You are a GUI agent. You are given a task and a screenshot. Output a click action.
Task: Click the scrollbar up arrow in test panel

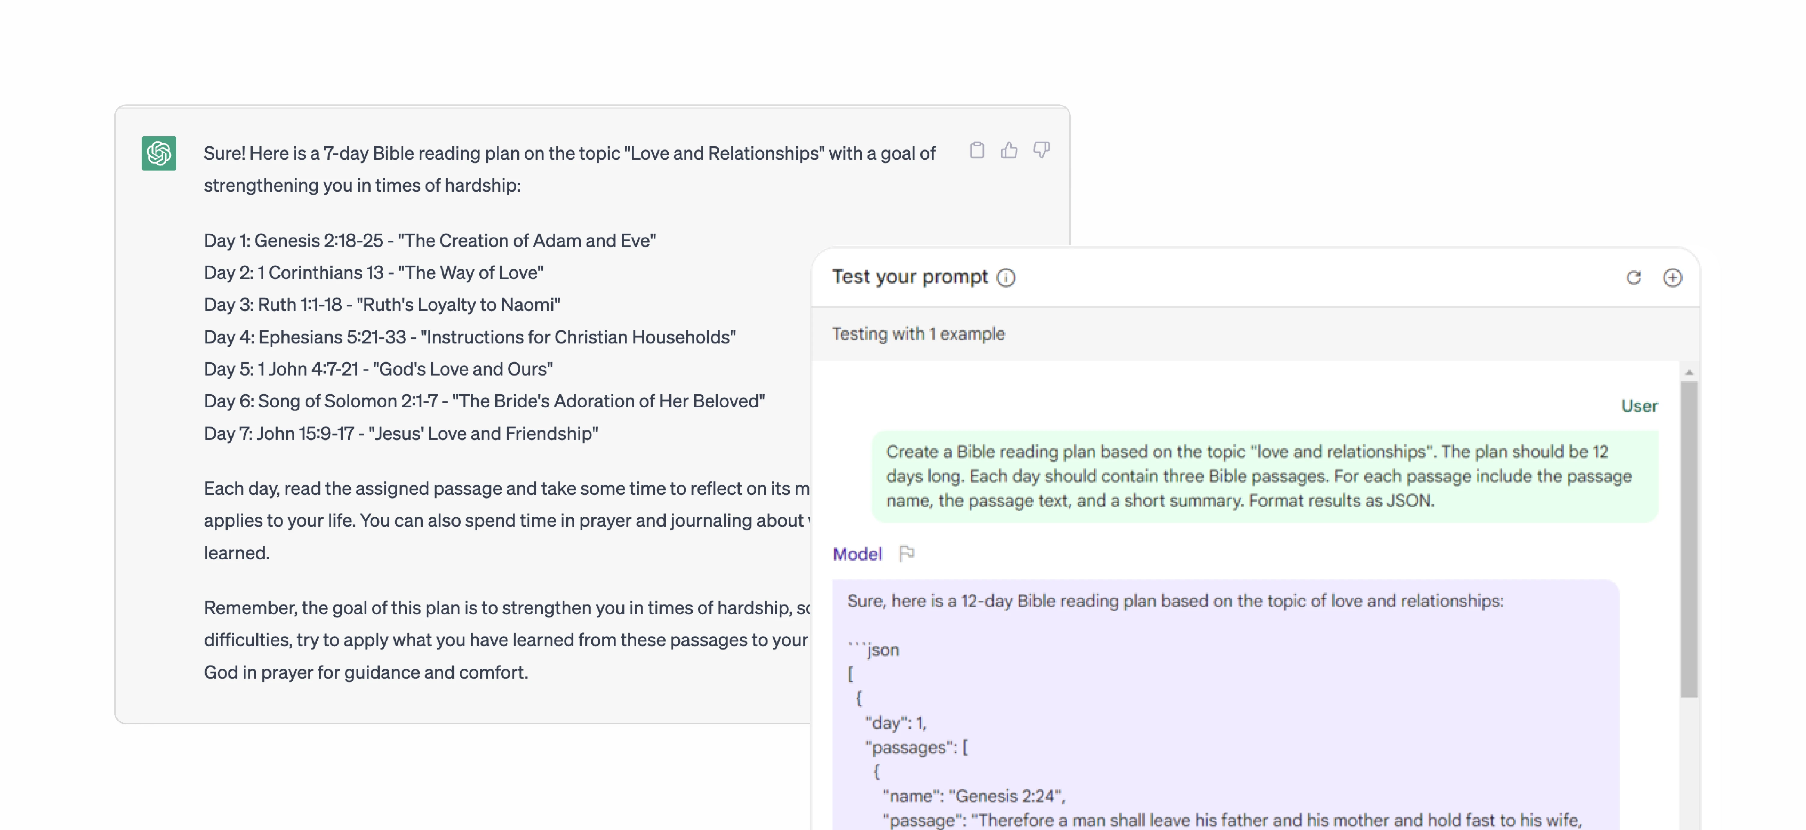(x=1689, y=372)
